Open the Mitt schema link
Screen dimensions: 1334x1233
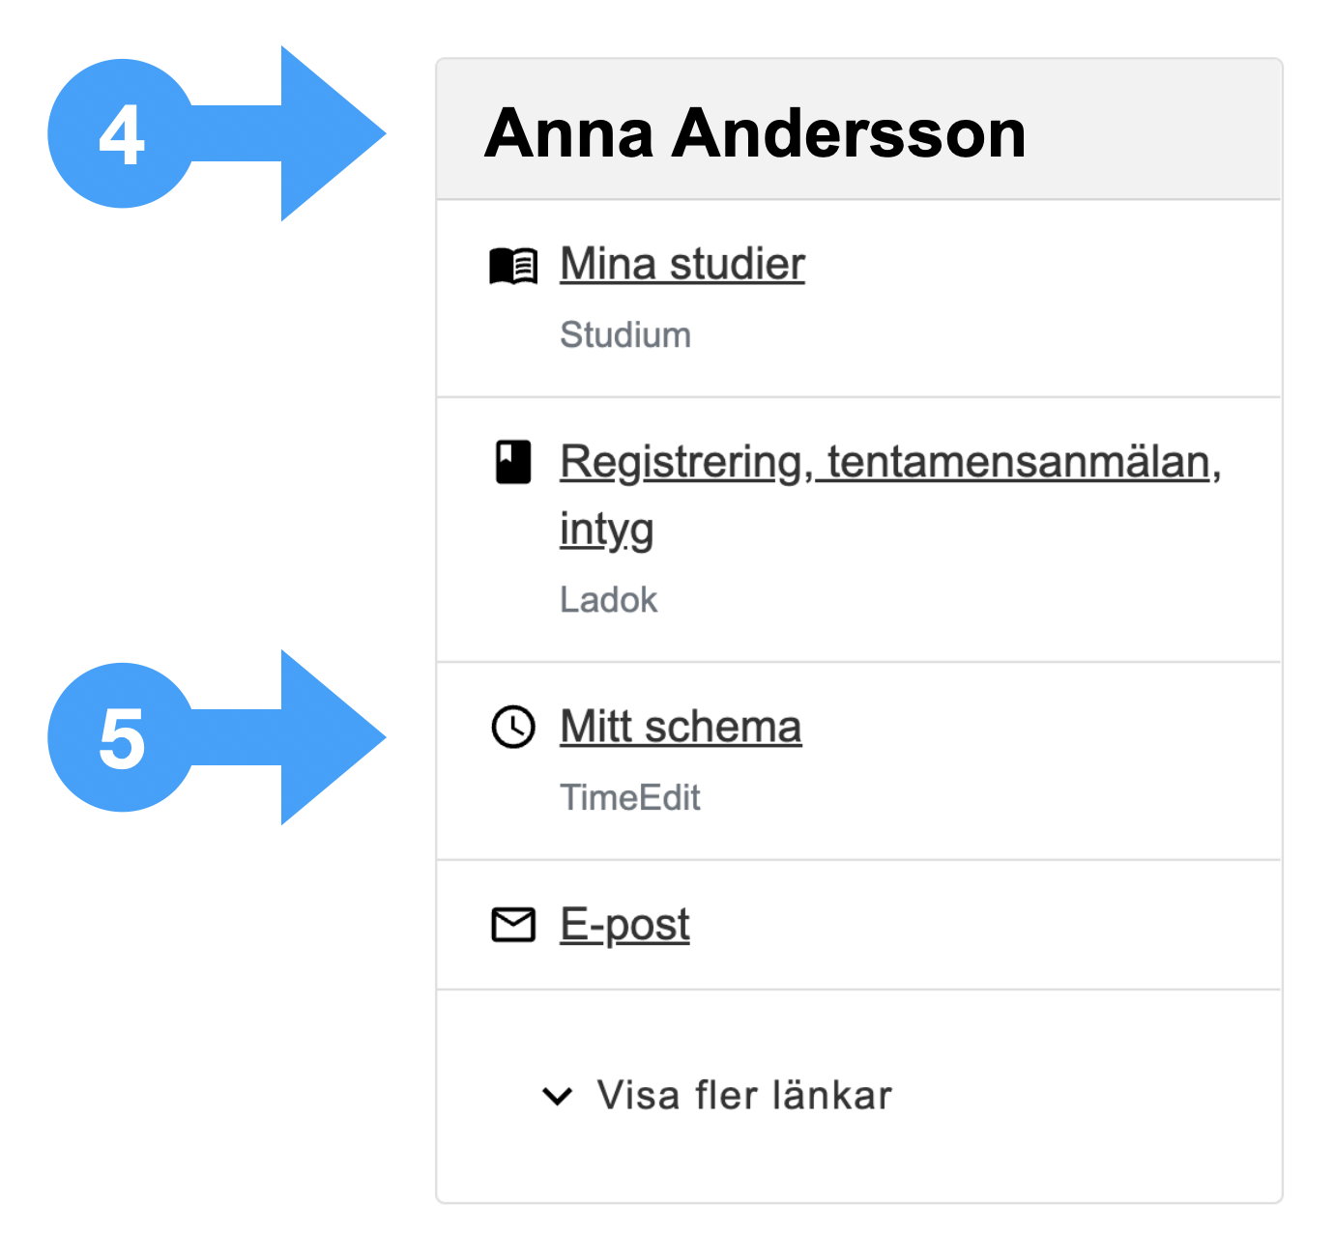click(x=681, y=727)
